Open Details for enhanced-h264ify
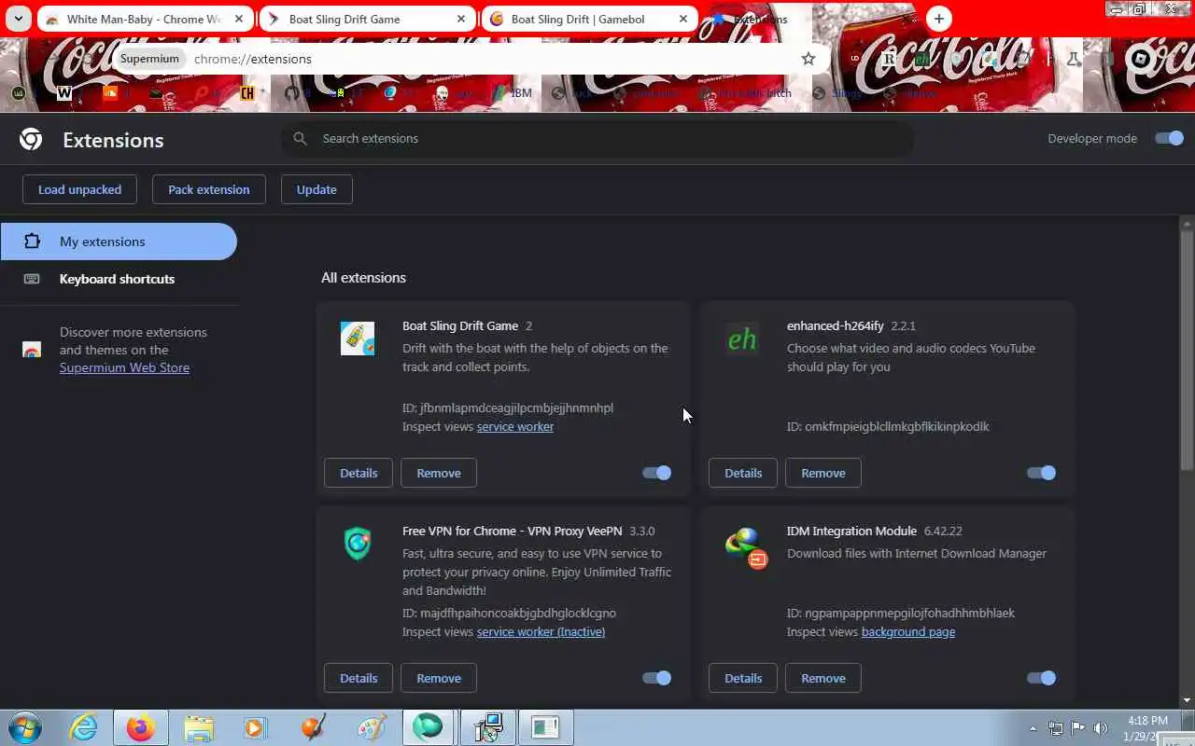 tap(743, 473)
